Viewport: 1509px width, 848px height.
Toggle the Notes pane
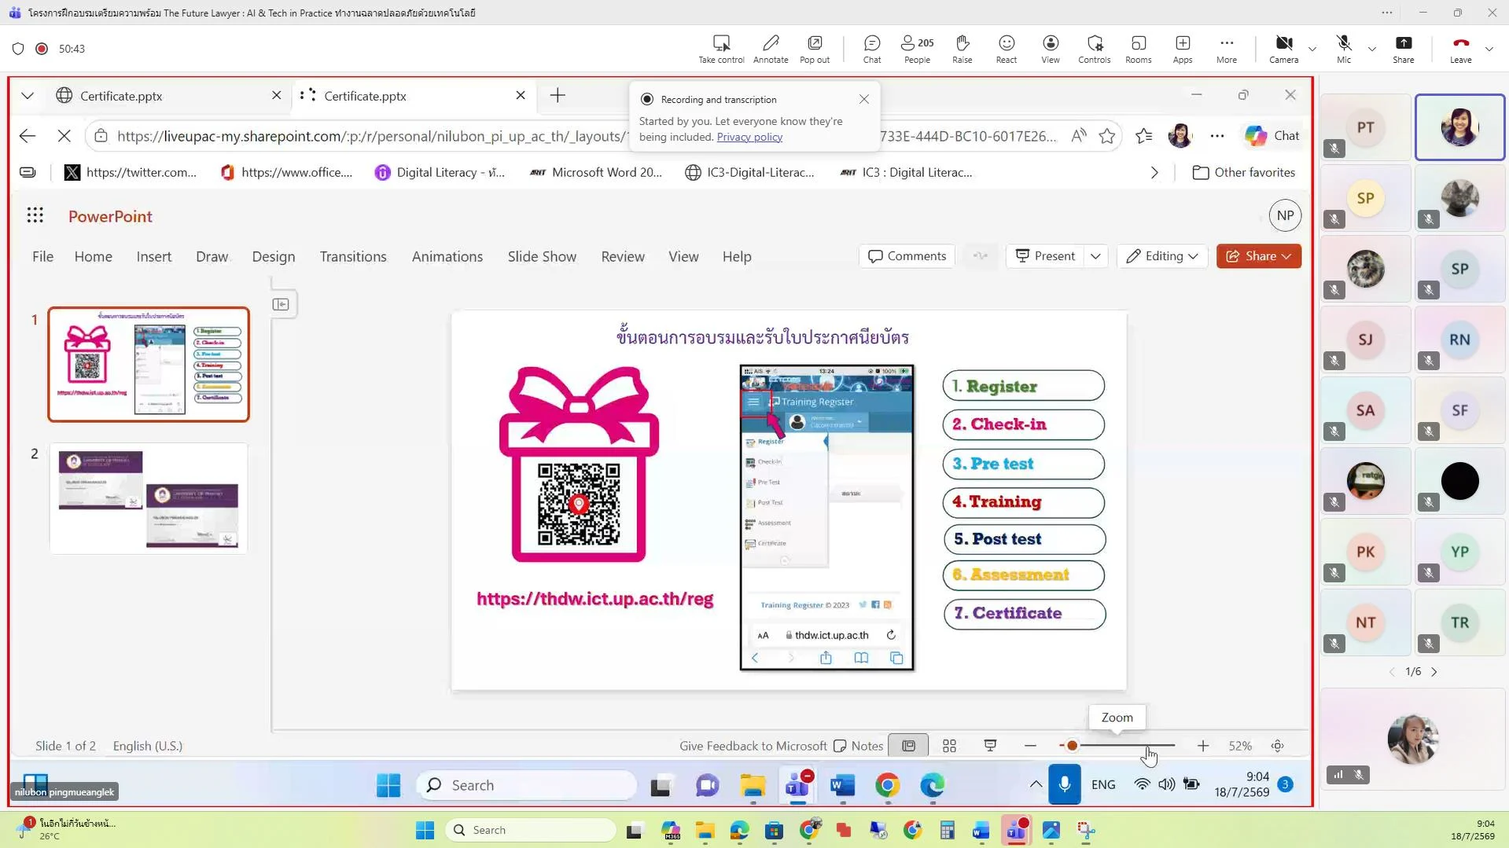858,746
